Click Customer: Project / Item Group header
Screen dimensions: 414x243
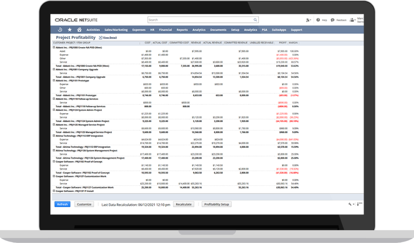coord(72,43)
